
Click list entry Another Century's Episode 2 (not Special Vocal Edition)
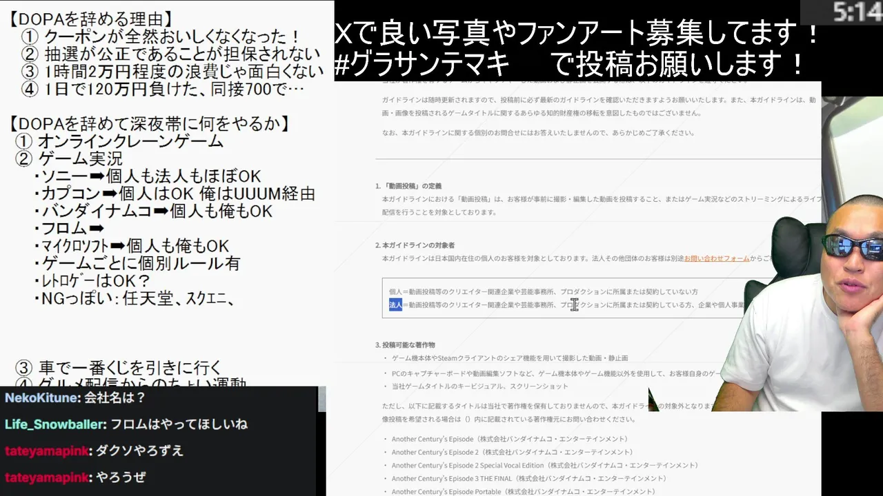point(512,452)
